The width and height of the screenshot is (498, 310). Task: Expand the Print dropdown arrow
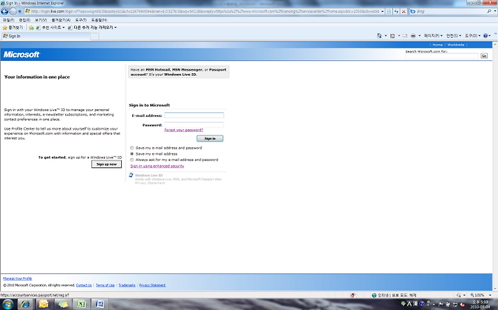419,36
